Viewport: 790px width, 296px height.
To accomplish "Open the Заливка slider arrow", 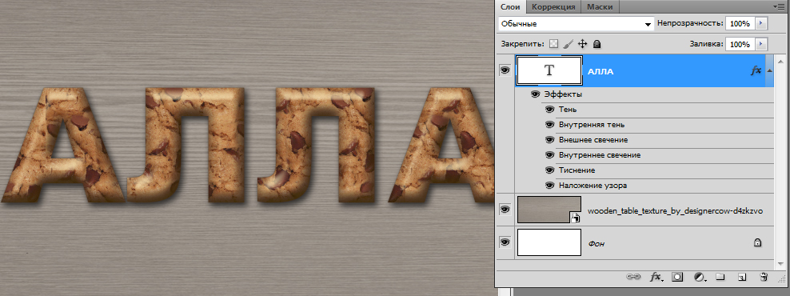I will click(x=760, y=44).
